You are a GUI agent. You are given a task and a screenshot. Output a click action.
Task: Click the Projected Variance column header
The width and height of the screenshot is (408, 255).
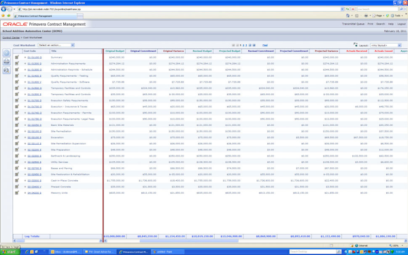point(326,51)
